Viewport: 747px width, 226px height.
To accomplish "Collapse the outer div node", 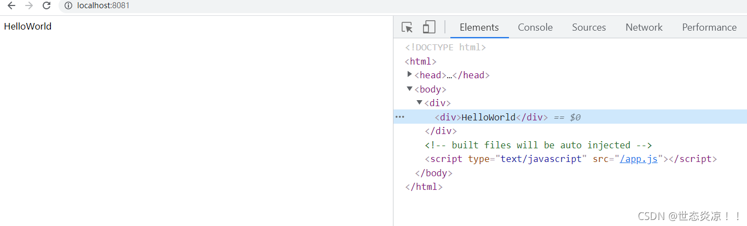I will (420, 102).
